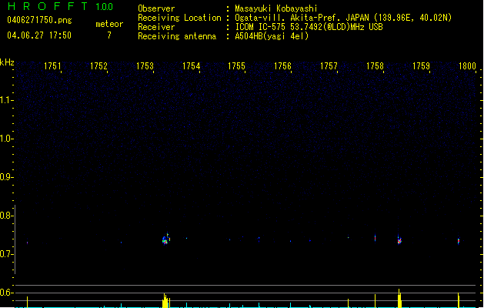Click the A504HB antenna text
This screenshot has width=484, height=308.
272,36
